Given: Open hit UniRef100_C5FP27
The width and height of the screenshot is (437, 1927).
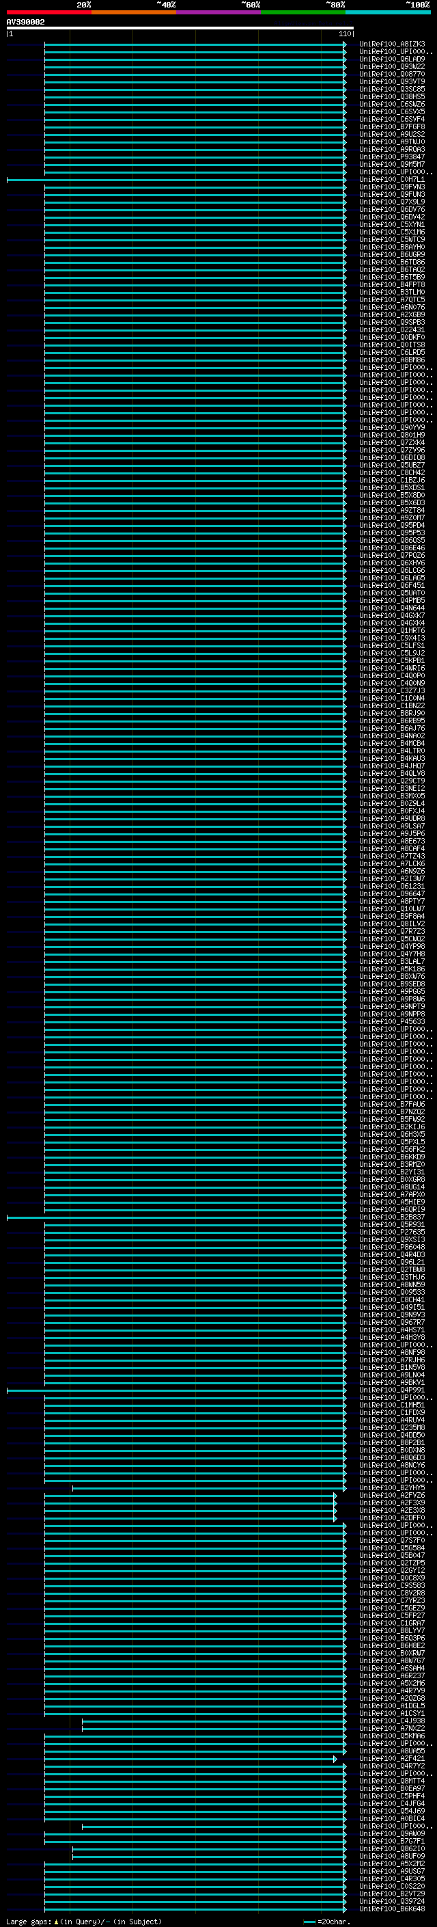Looking at the screenshot, I should [x=392, y=1615].
